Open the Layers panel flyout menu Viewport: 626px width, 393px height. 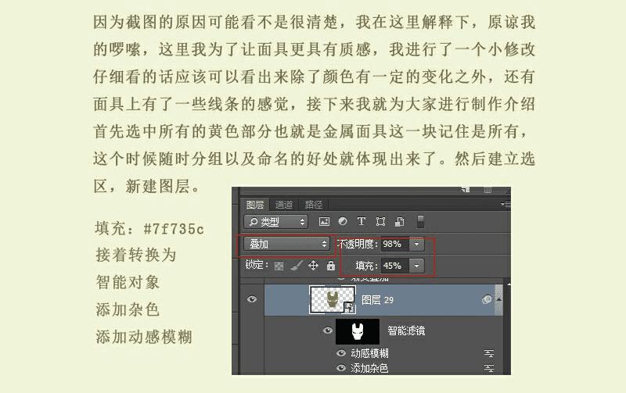pyautogui.click(x=505, y=205)
